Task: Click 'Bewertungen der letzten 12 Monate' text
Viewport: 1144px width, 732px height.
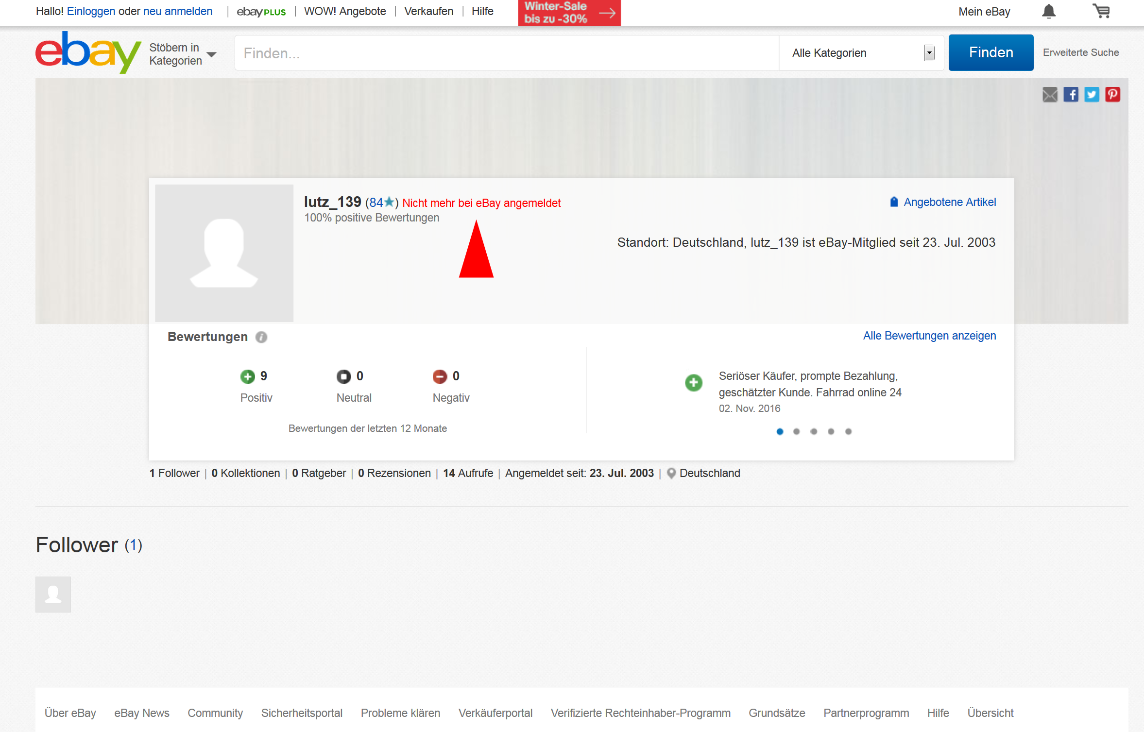Action: coord(368,428)
